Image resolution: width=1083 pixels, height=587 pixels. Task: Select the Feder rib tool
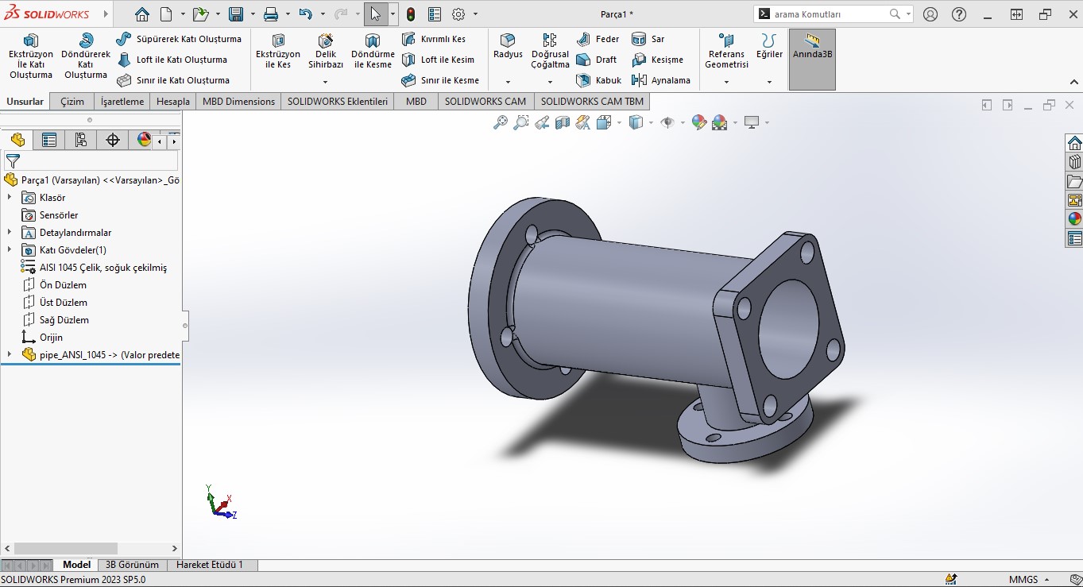click(x=598, y=39)
